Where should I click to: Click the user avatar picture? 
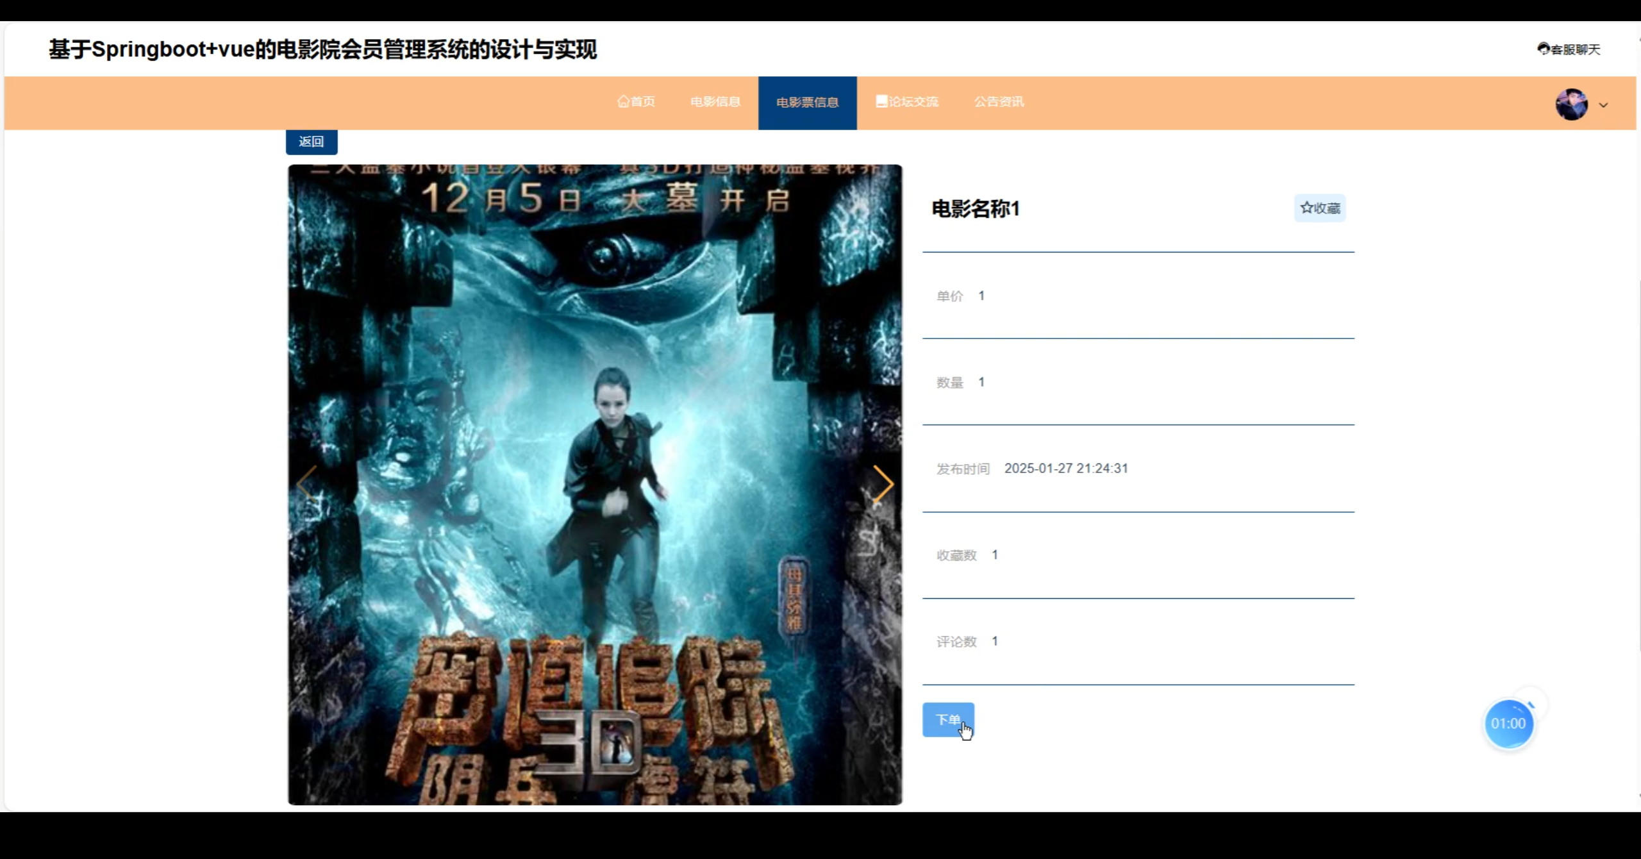pyautogui.click(x=1571, y=104)
